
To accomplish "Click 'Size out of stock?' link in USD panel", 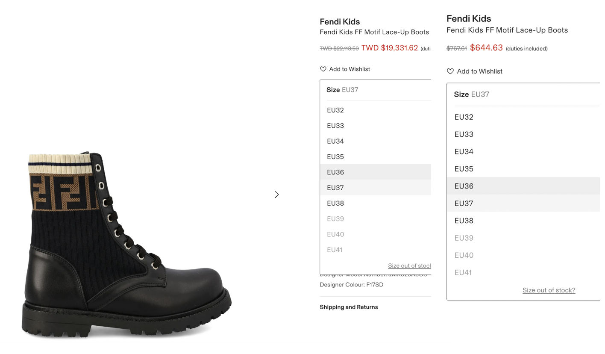I will coord(549,290).
